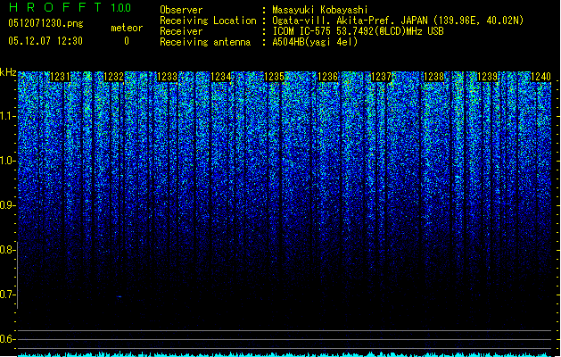Click the 0.9 frequency axis label

(8, 205)
